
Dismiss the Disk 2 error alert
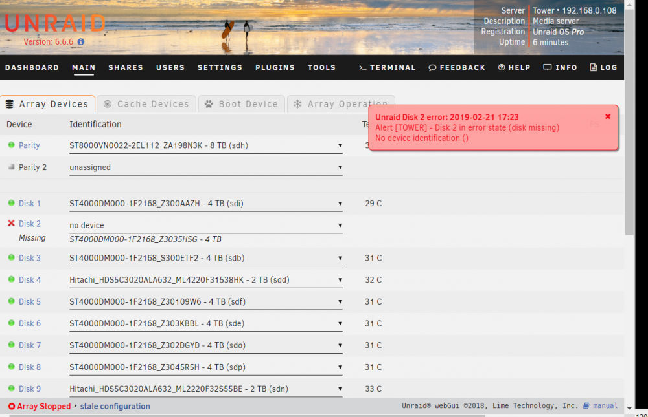pos(608,117)
